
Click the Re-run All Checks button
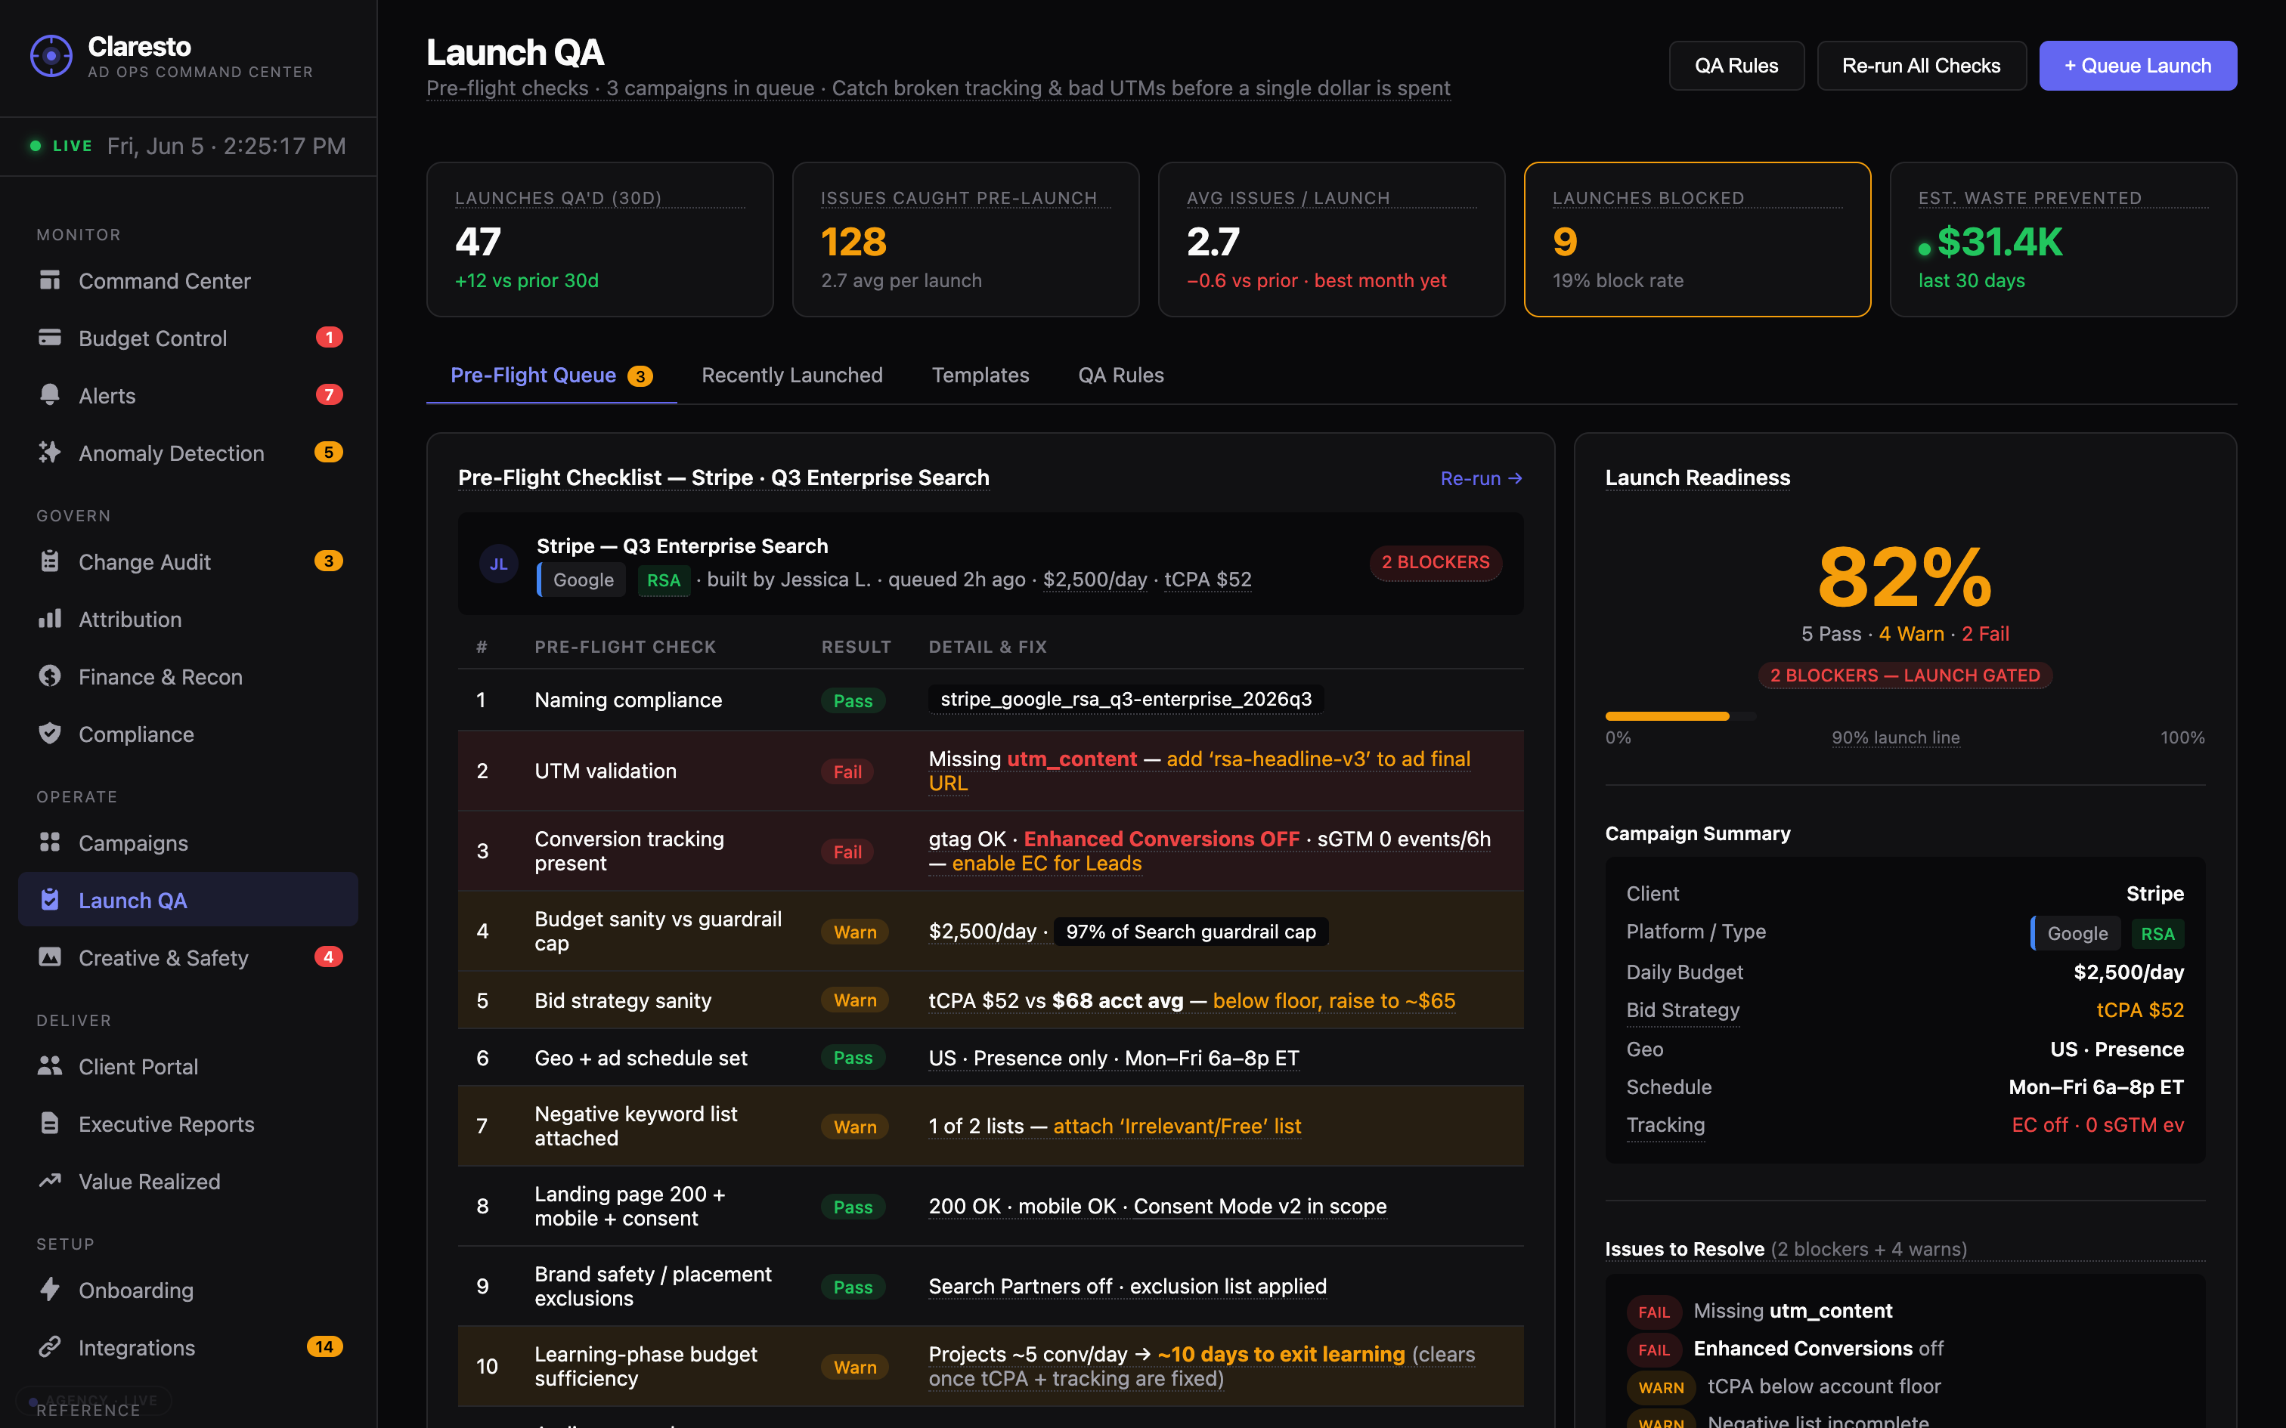[1920, 66]
